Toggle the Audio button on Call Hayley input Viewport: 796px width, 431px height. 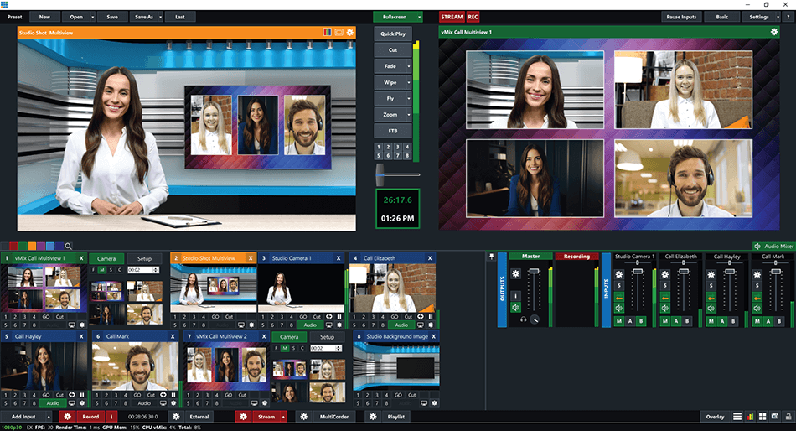coord(52,402)
